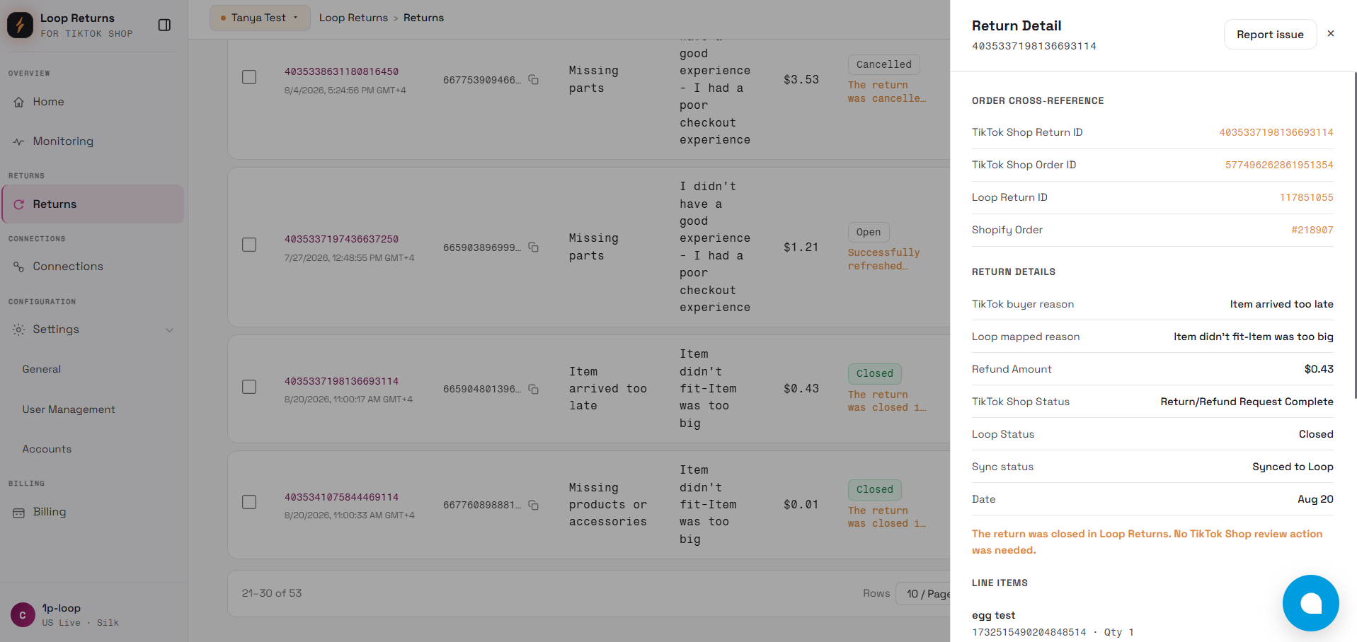
Task: Select checkbox for return 4035338631180816450
Action: point(249,77)
